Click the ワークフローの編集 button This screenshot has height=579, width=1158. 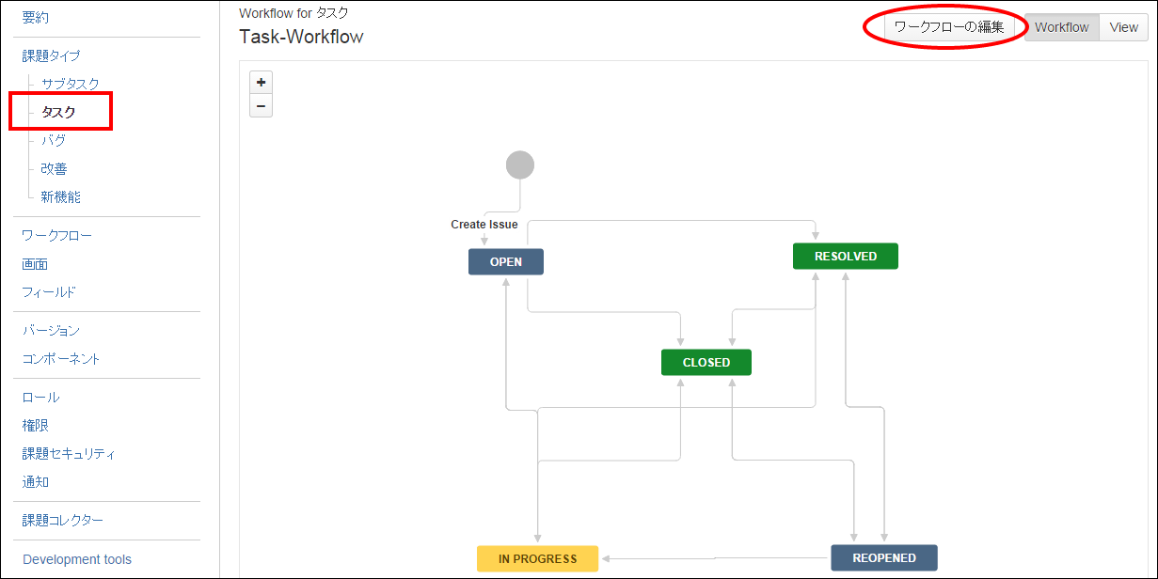pyautogui.click(x=948, y=27)
